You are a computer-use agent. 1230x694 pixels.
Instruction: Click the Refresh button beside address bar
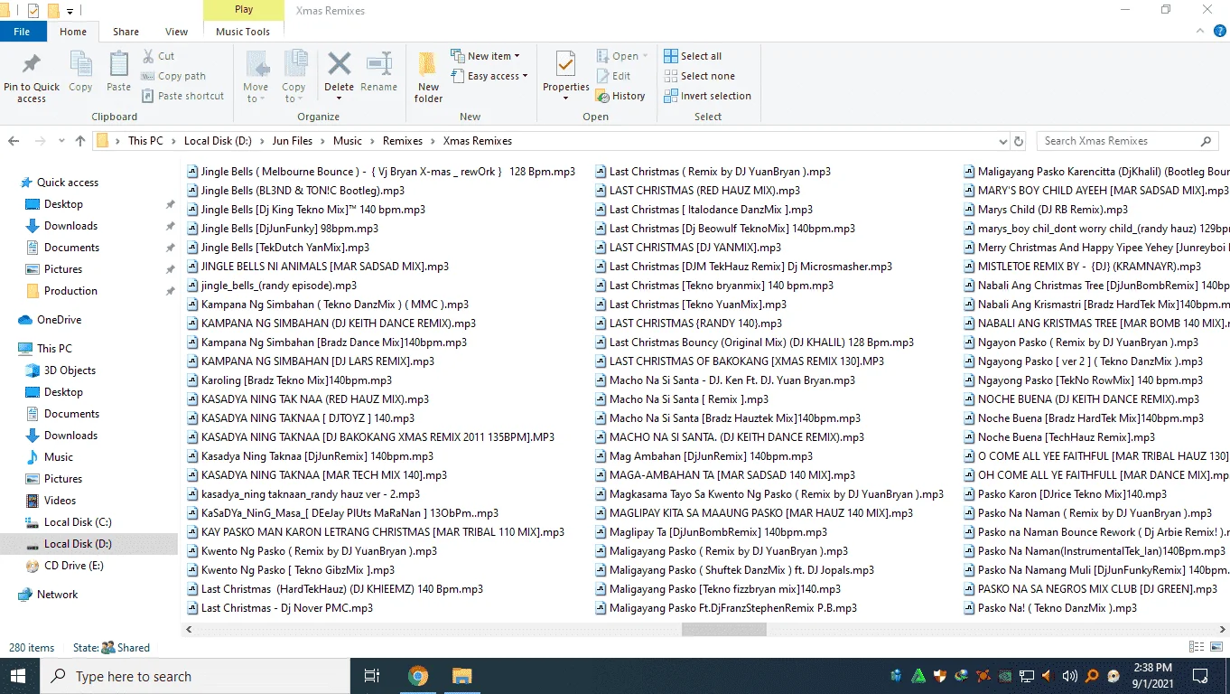pyautogui.click(x=1019, y=141)
